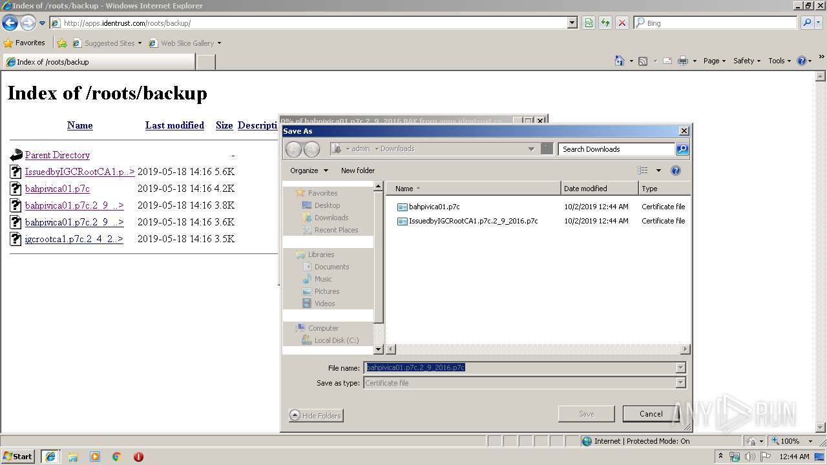Image resolution: width=827 pixels, height=465 pixels.
Task: Select Recent Places in navigation pane
Action: point(336,230)
